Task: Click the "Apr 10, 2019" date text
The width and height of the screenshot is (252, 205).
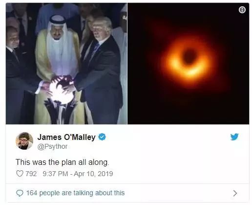Action: 93,174
